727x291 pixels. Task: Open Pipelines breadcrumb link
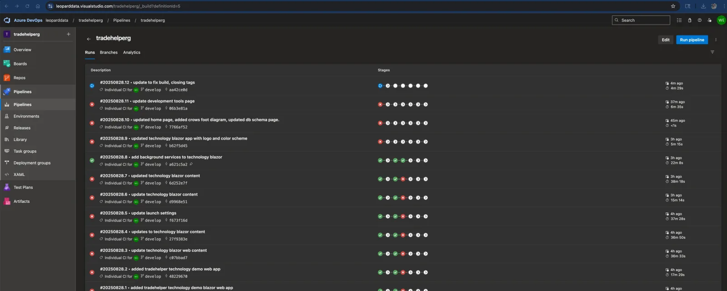122,20
